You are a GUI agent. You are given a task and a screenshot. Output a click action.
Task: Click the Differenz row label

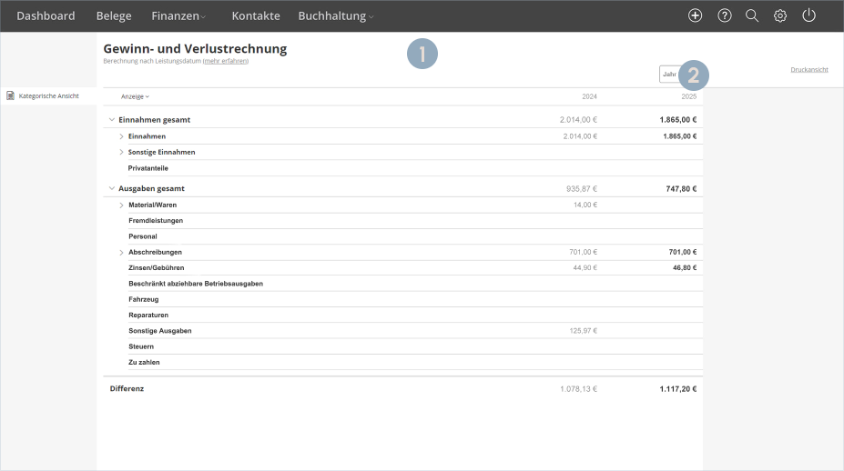coord(127,389)
